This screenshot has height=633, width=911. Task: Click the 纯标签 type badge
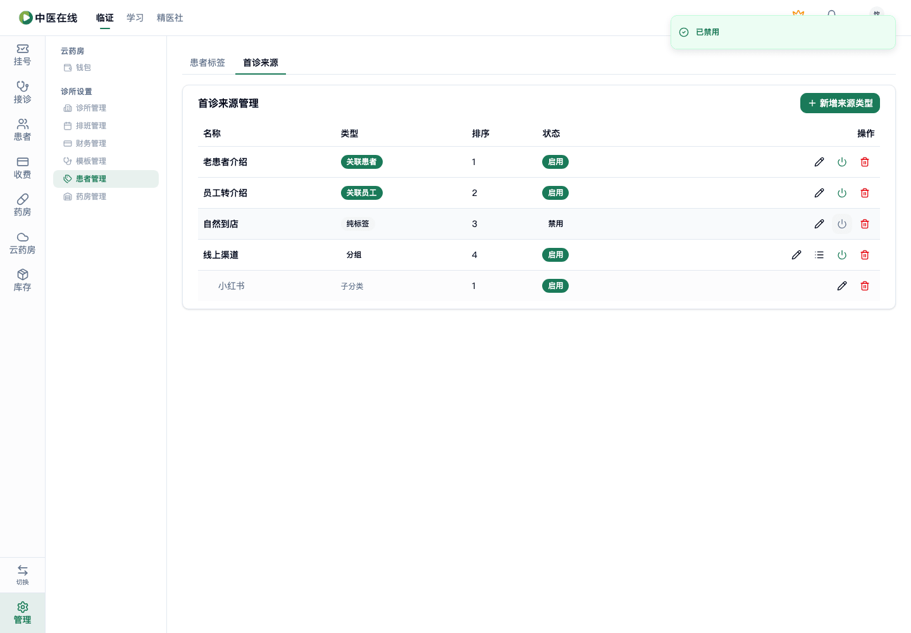click(x=358, y=224)
